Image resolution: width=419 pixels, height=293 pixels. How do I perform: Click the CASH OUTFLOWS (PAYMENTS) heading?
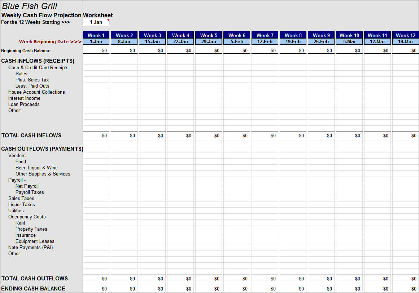tap(42, 148)
